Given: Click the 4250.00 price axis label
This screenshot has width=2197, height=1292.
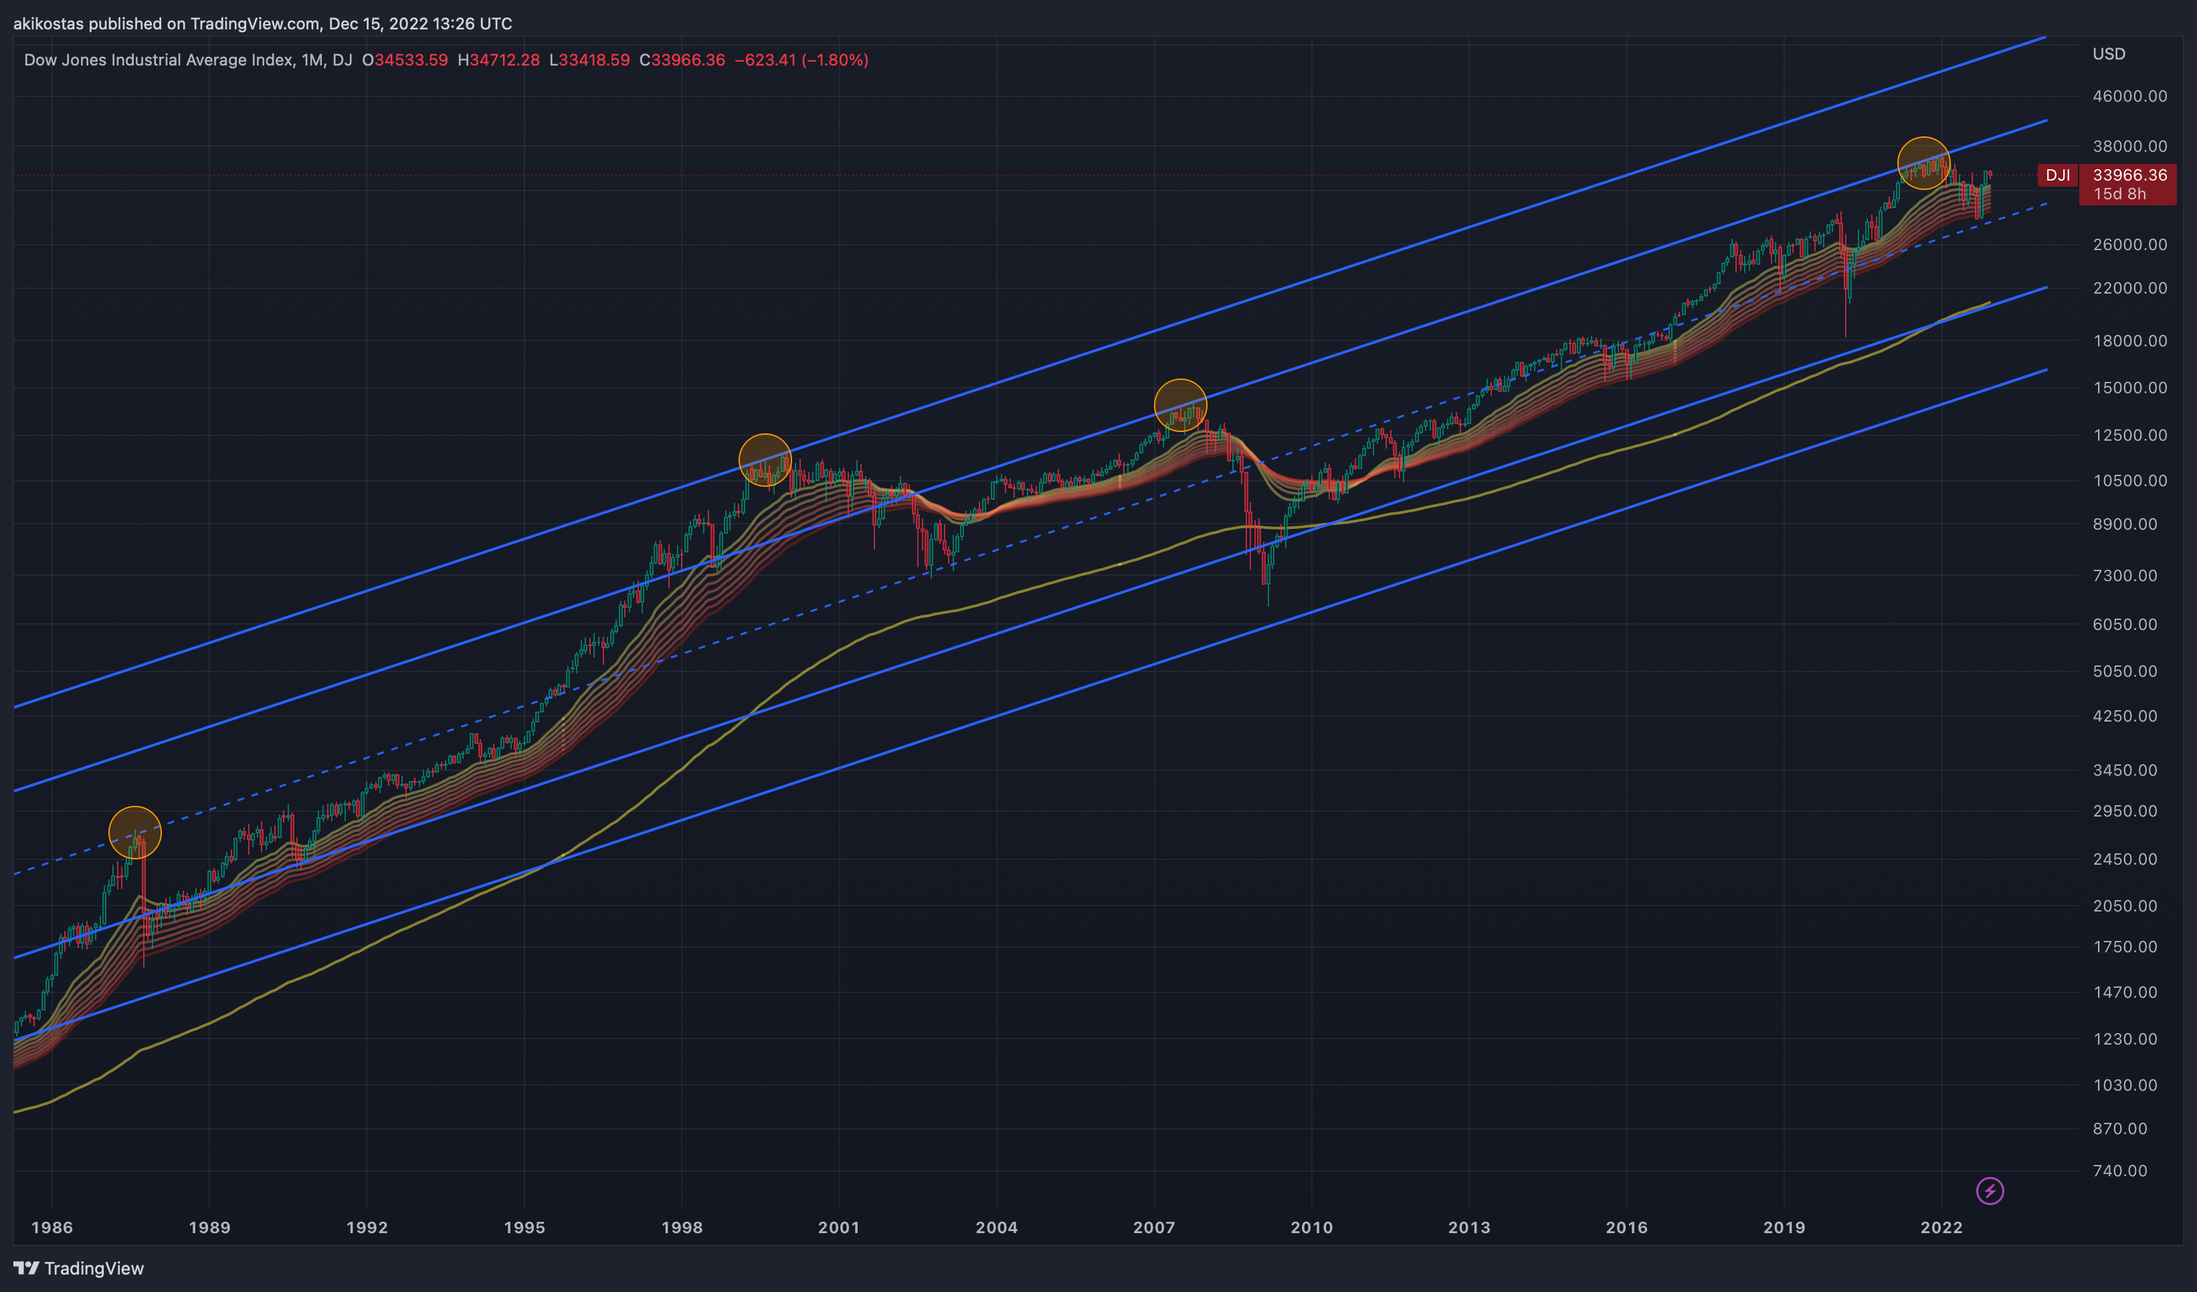Looking at the screenshot, I should 2125,716.
